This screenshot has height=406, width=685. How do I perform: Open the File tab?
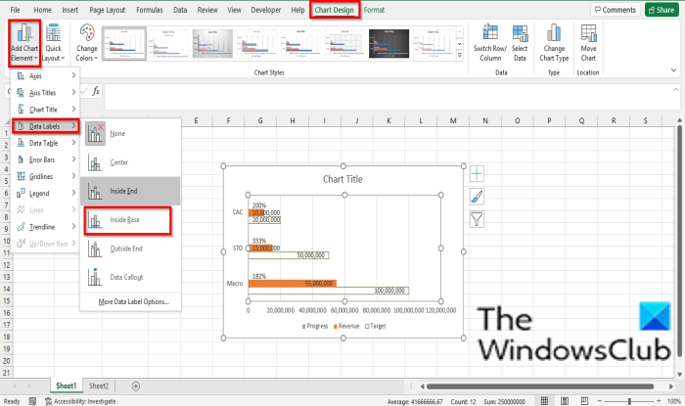coord(15,10)
